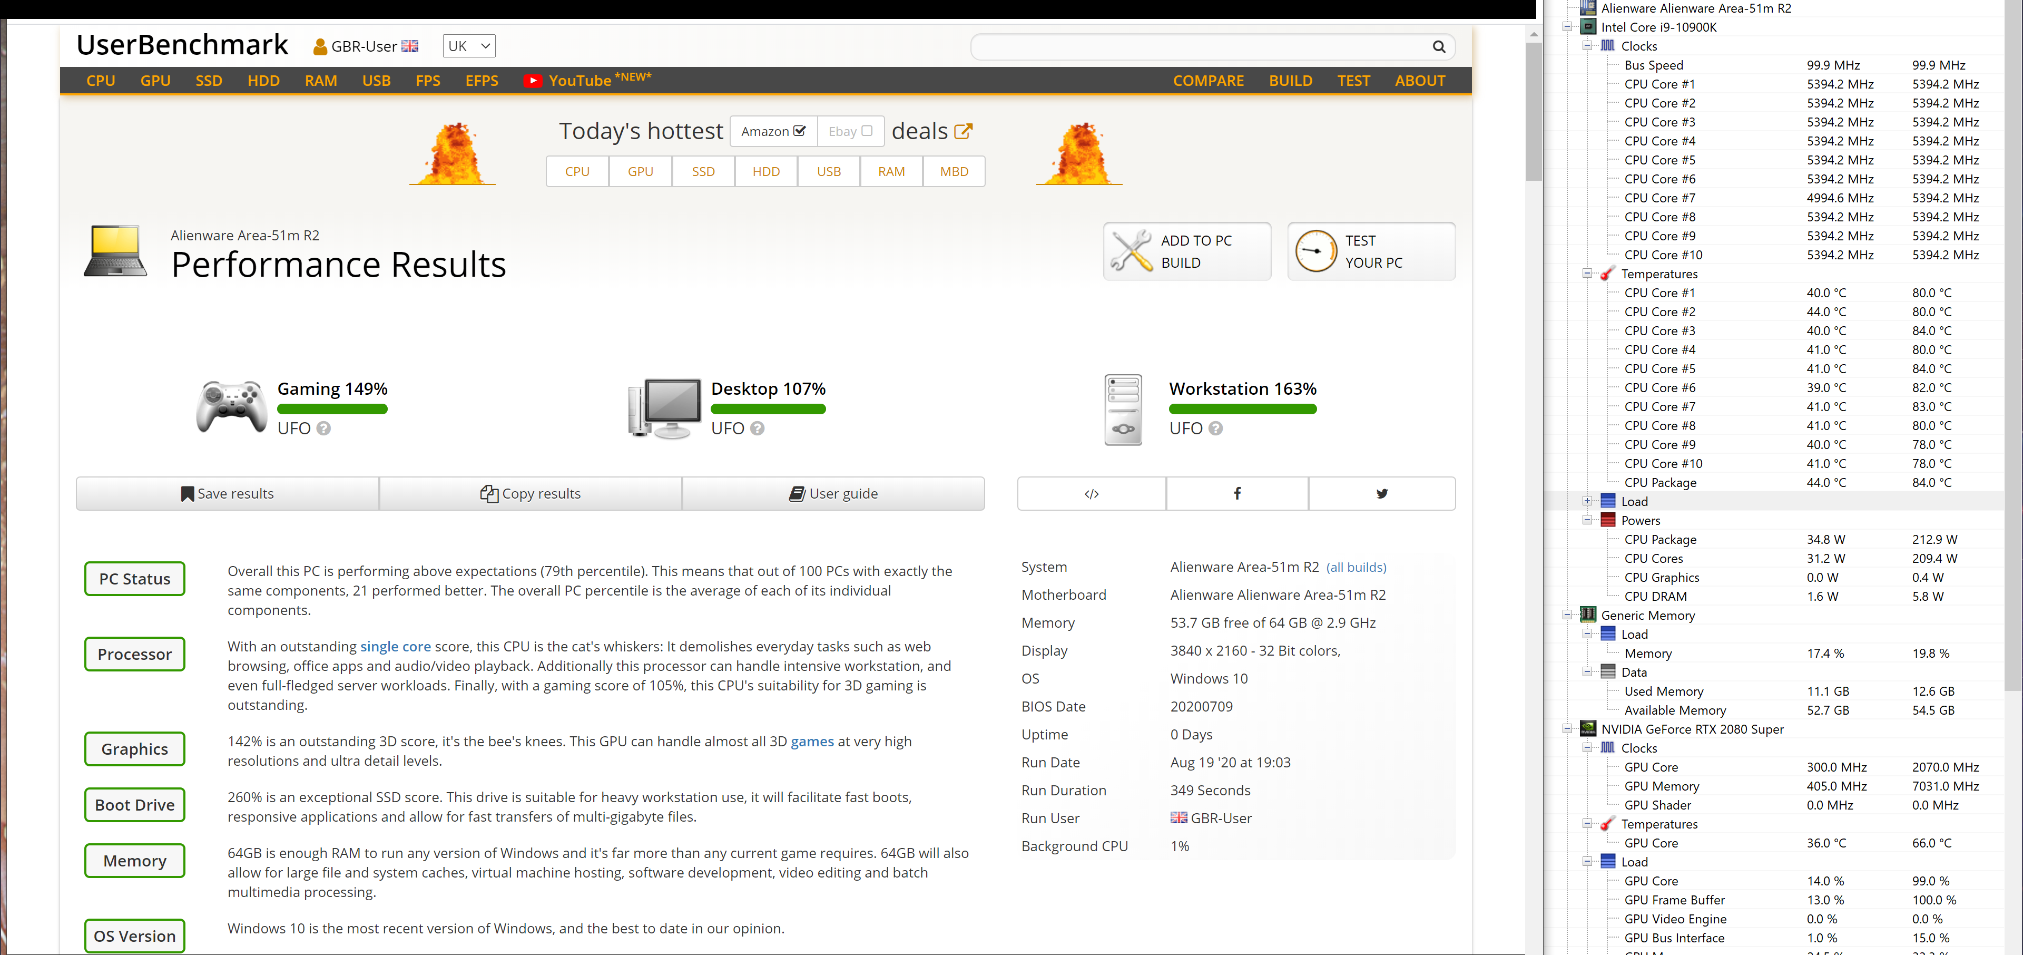Viewport: 2023px width, 955px height.
Task: Collapse the NVIDIA GeForce RTX 2080 Super node
Action: pyautogui.click(x=1567, y=729)
